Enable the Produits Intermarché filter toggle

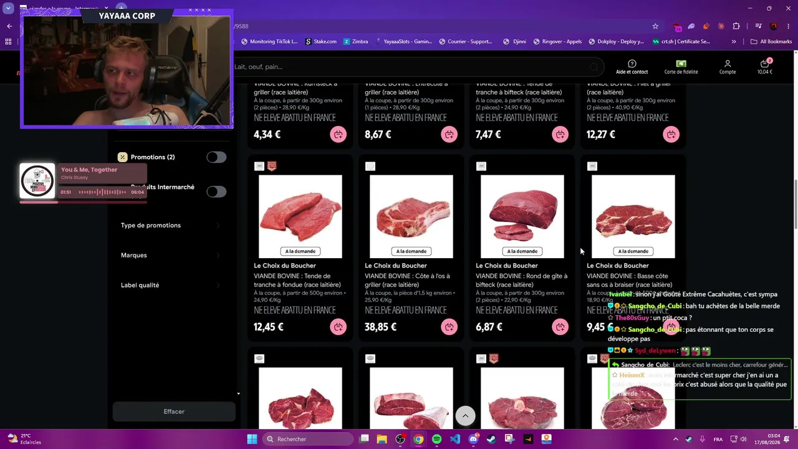click(x=216, y=191)
